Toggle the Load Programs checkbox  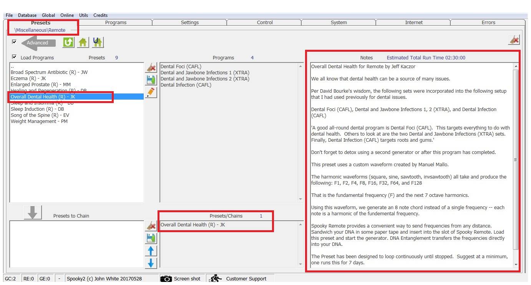[x=15, y=57]
